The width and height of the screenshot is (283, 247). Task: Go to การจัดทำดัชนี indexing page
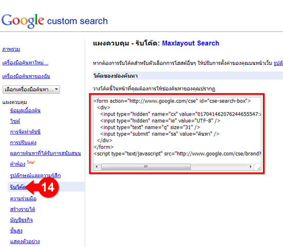[x=25, y=132]
